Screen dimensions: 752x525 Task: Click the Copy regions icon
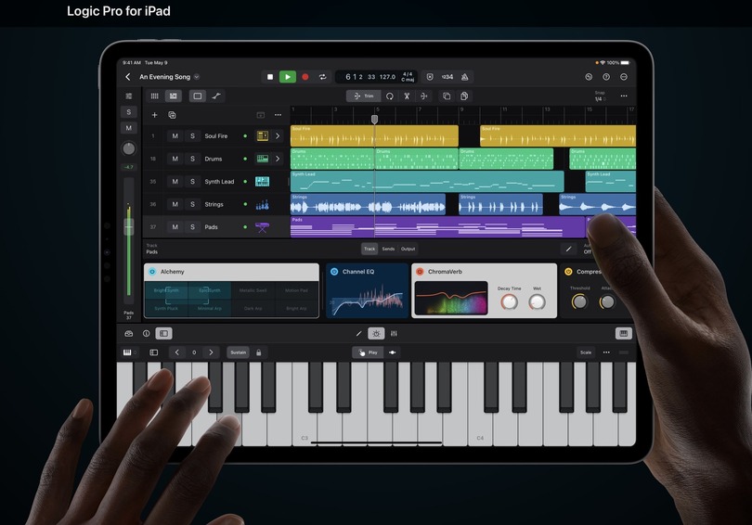(x=447, y=96)
